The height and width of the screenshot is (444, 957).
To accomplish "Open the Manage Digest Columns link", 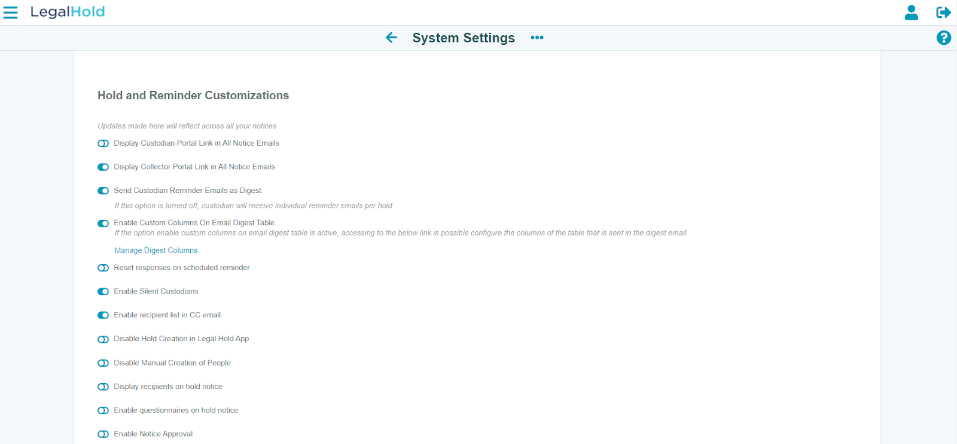I will [156, 250].
